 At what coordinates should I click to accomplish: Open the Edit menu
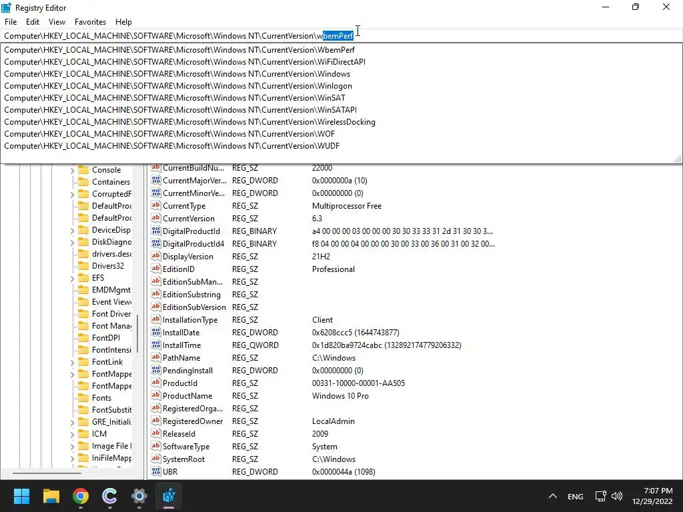(32, 22)
